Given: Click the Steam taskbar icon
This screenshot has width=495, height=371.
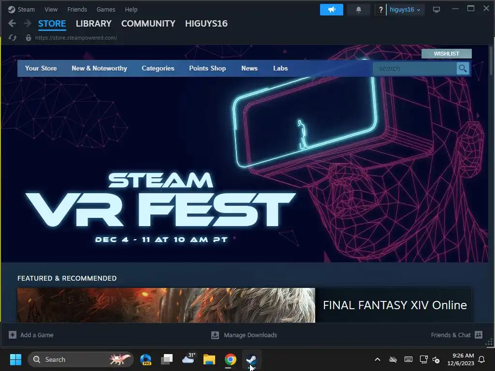Looking at the screenshot, I should pos(251,359).
